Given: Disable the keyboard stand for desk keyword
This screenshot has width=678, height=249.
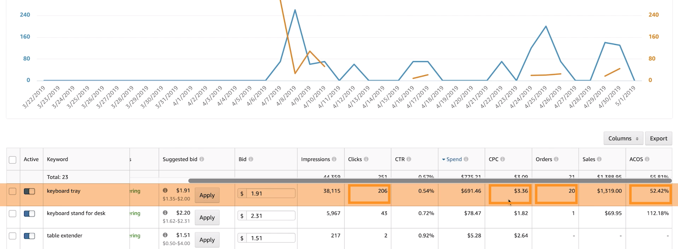Looking at the screenshot, I should click(x=29, y=213).
